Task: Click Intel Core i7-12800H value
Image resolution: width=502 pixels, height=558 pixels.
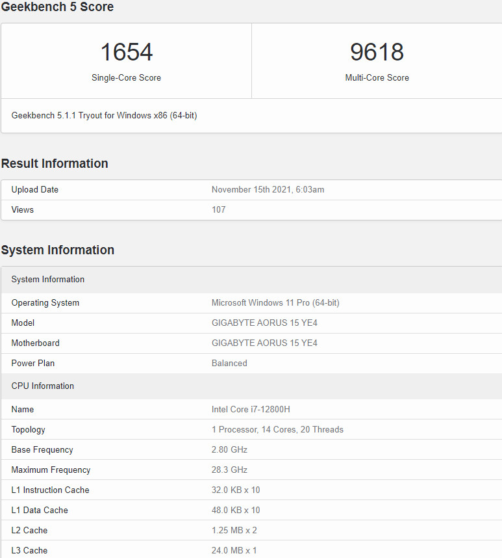Action: (251, 409)
